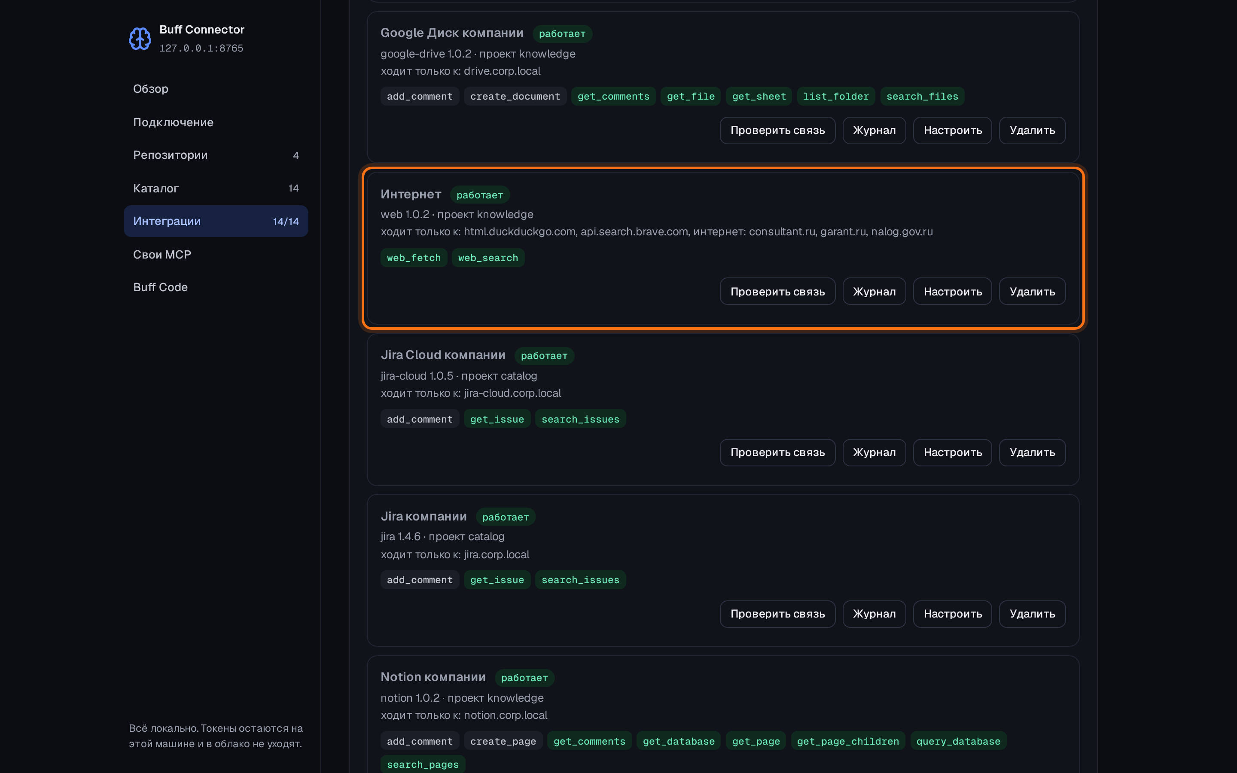The image size is (1237, 773).
Task: Open the Репозитории section
Action: (x=216, y=155)
